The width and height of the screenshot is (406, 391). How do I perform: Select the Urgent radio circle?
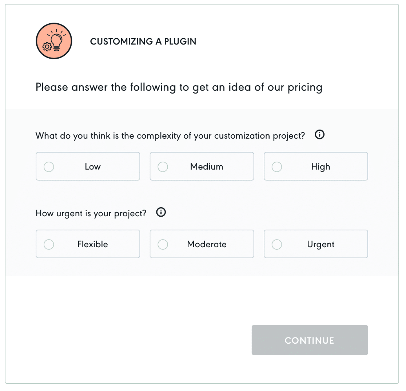277,244
